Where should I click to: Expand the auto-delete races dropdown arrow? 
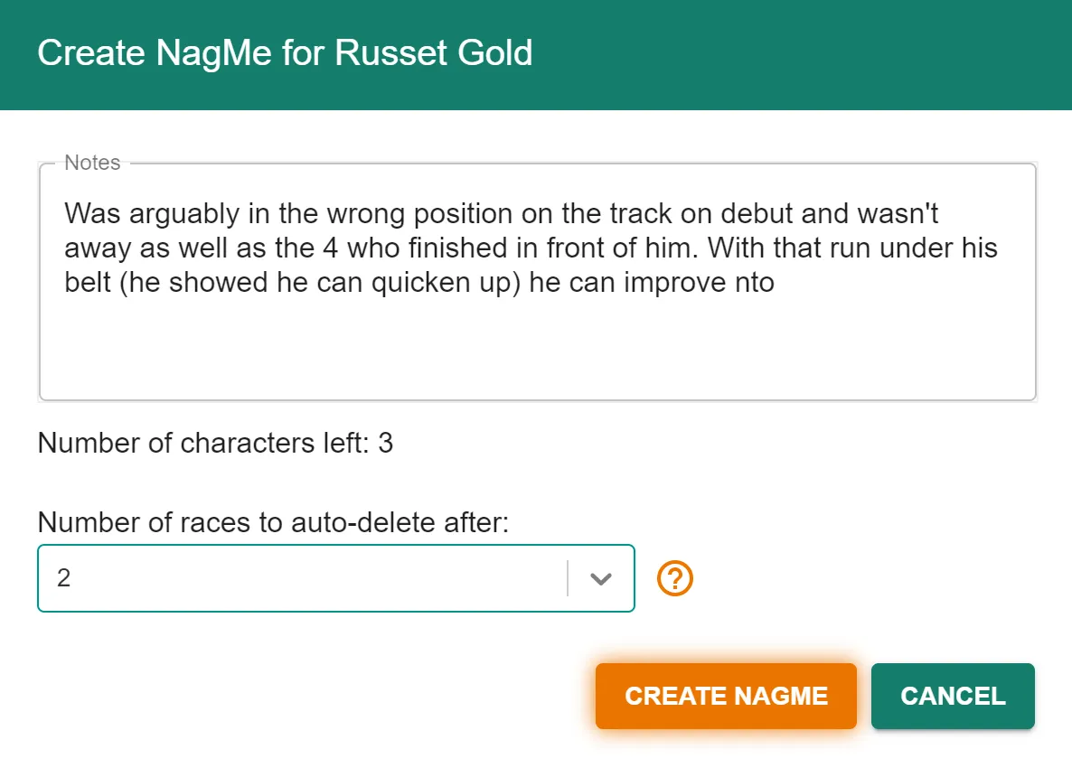(600, 579)
